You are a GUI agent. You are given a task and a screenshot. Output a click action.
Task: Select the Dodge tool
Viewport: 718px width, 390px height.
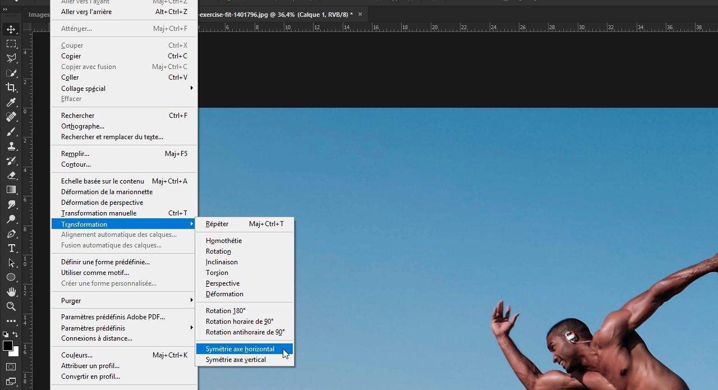pos(11,219)
